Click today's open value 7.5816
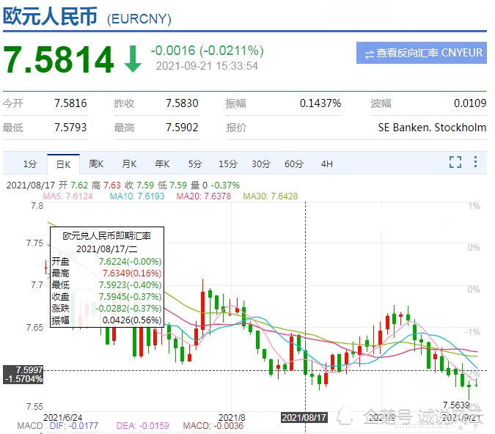This screenshot has width=495, height=434. pyautogui.click(x=70, y=103)
